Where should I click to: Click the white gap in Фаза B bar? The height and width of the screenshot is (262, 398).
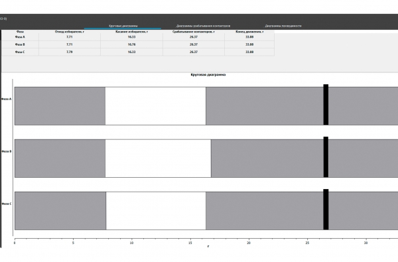point(158,158)
